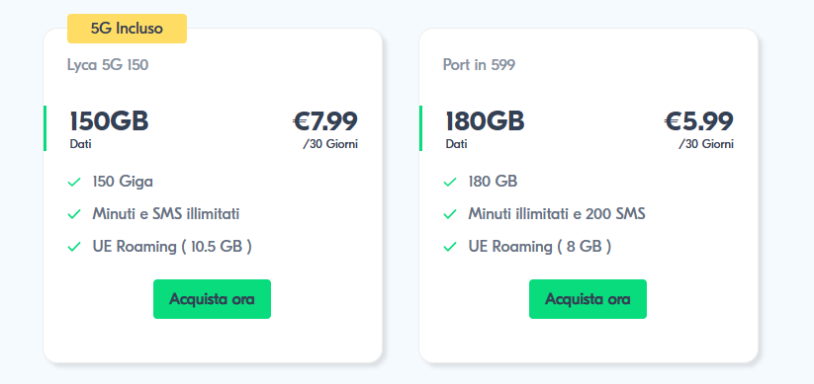This screenshot has width=814, height=384.
Task: Select the Port in 599 plan title
Action: point(479,65)
